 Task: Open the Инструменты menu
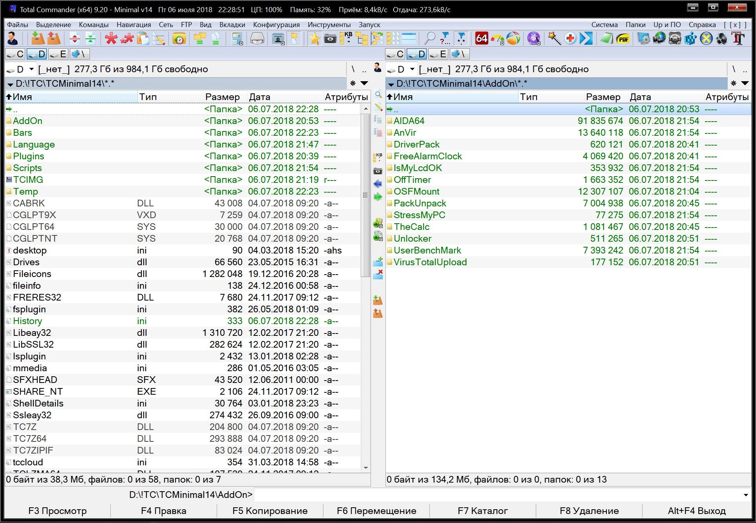pyautogui.click(x=329, y=24)
